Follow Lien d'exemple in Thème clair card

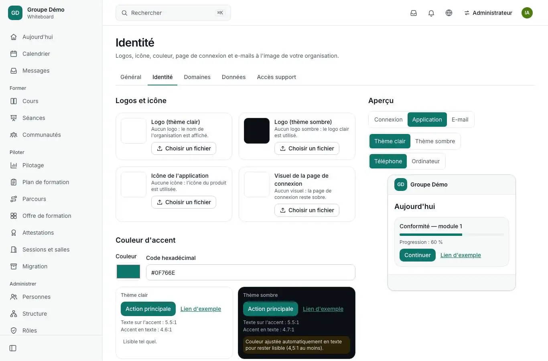[201, 309]
